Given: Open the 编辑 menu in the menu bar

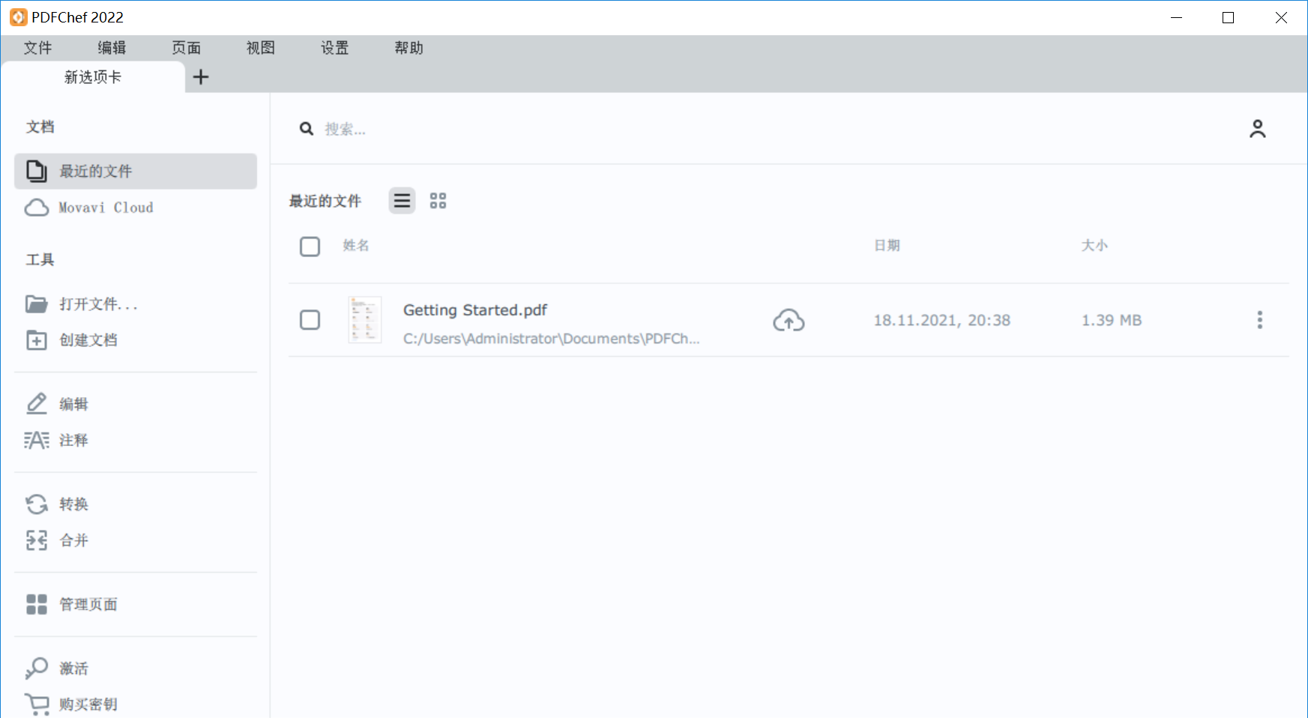Looking at the screenshot, I should point(112,48).
